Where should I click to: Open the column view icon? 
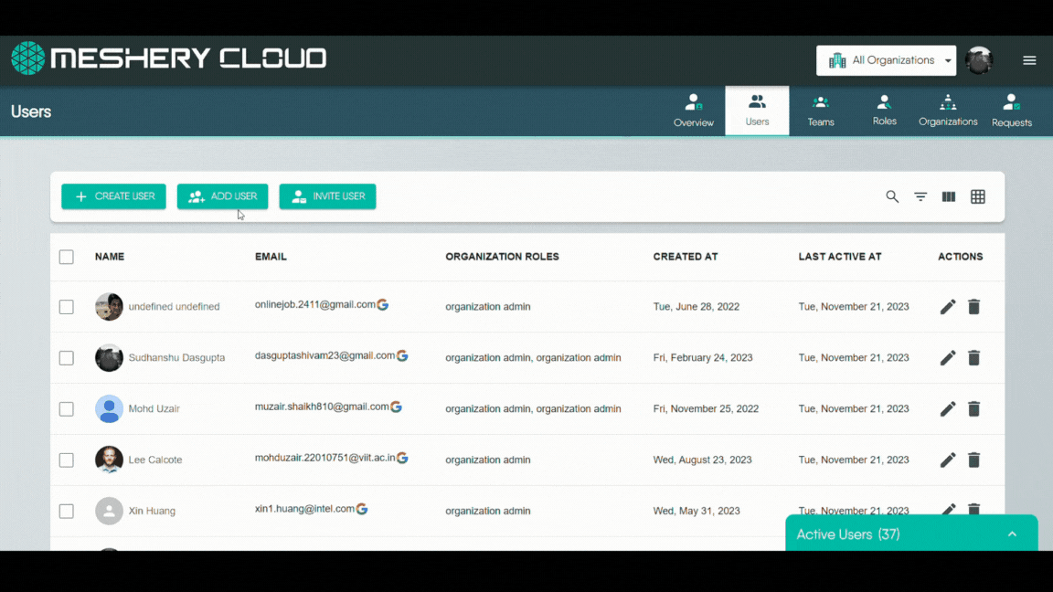948,196
